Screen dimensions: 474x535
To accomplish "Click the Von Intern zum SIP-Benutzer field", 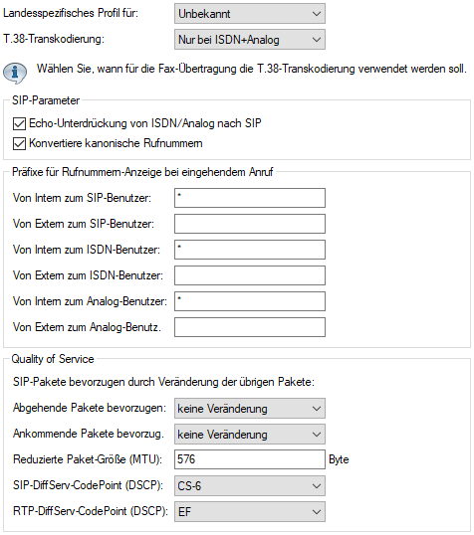I will [x=250, y=198].
